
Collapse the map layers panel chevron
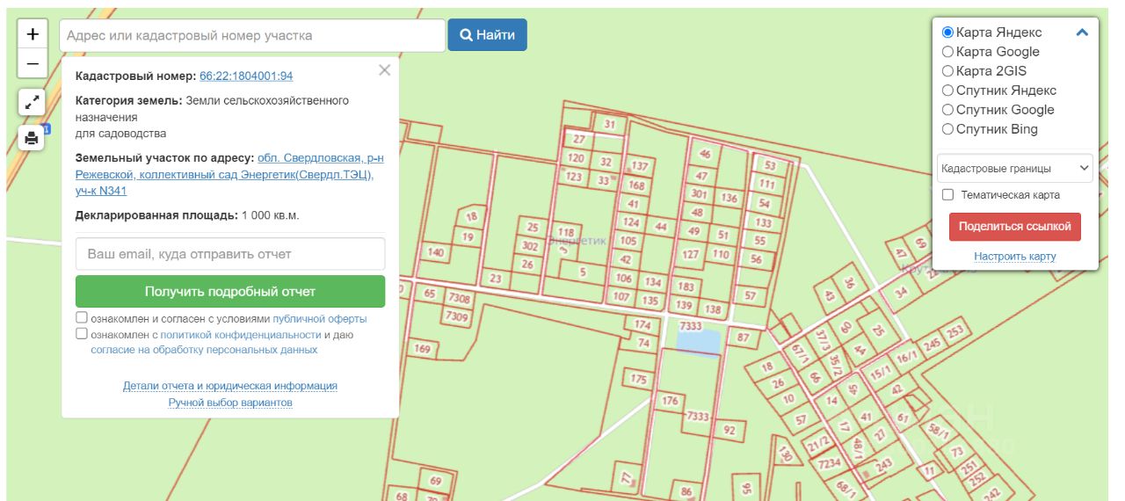tap(1082, 33)
